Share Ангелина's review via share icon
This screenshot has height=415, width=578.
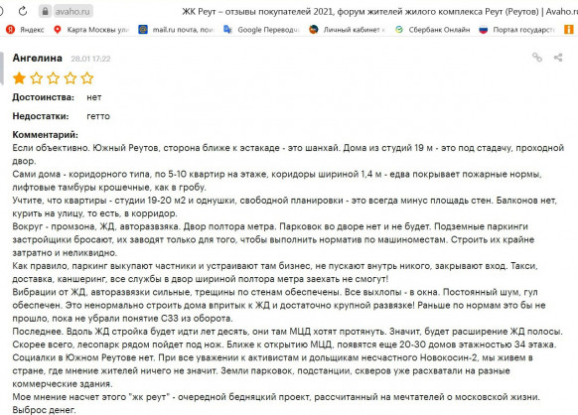[x=558, y=58]
